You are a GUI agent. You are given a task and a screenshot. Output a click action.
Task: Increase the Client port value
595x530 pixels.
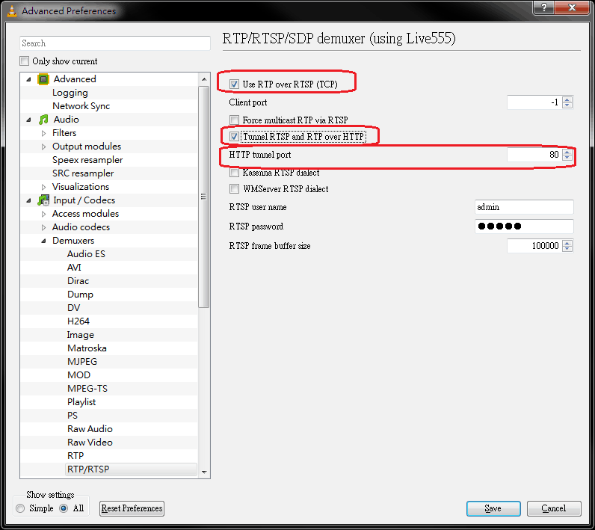[x=567, y=99]
